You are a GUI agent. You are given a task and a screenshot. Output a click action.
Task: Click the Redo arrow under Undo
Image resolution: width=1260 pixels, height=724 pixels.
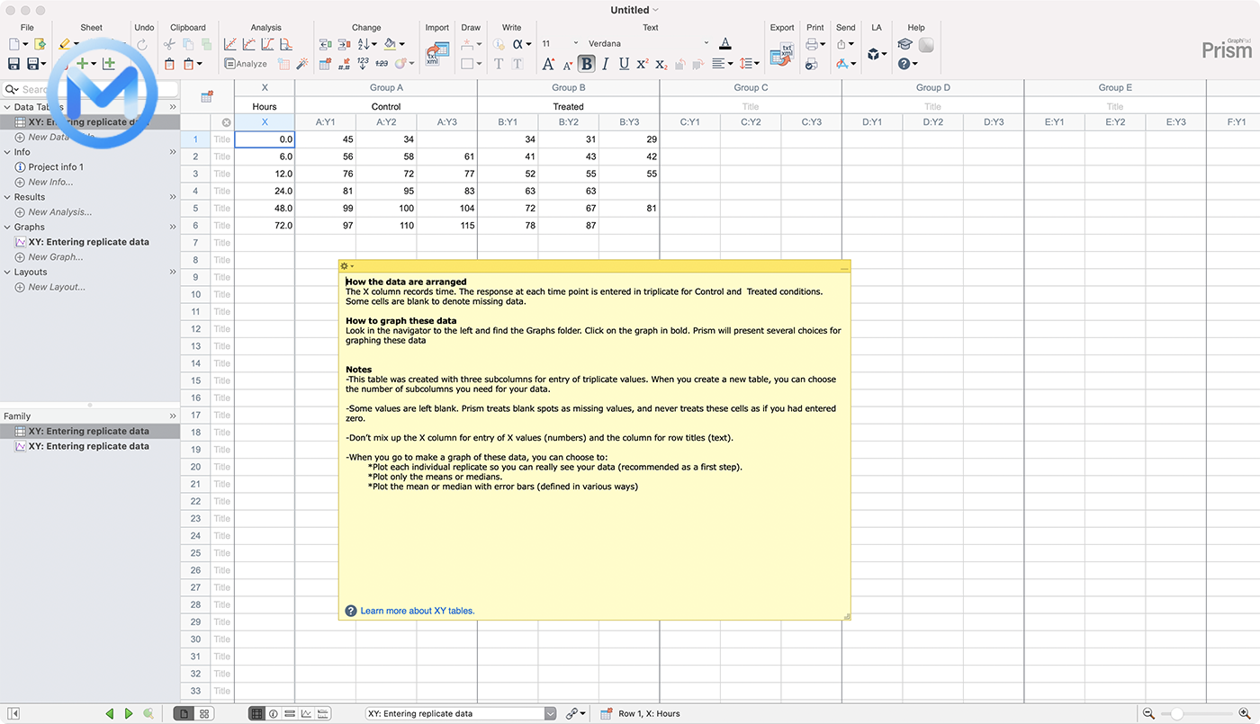tap(141, 44)
